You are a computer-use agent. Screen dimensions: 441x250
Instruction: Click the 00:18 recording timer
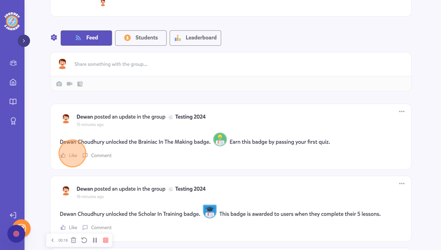point(63,241)
